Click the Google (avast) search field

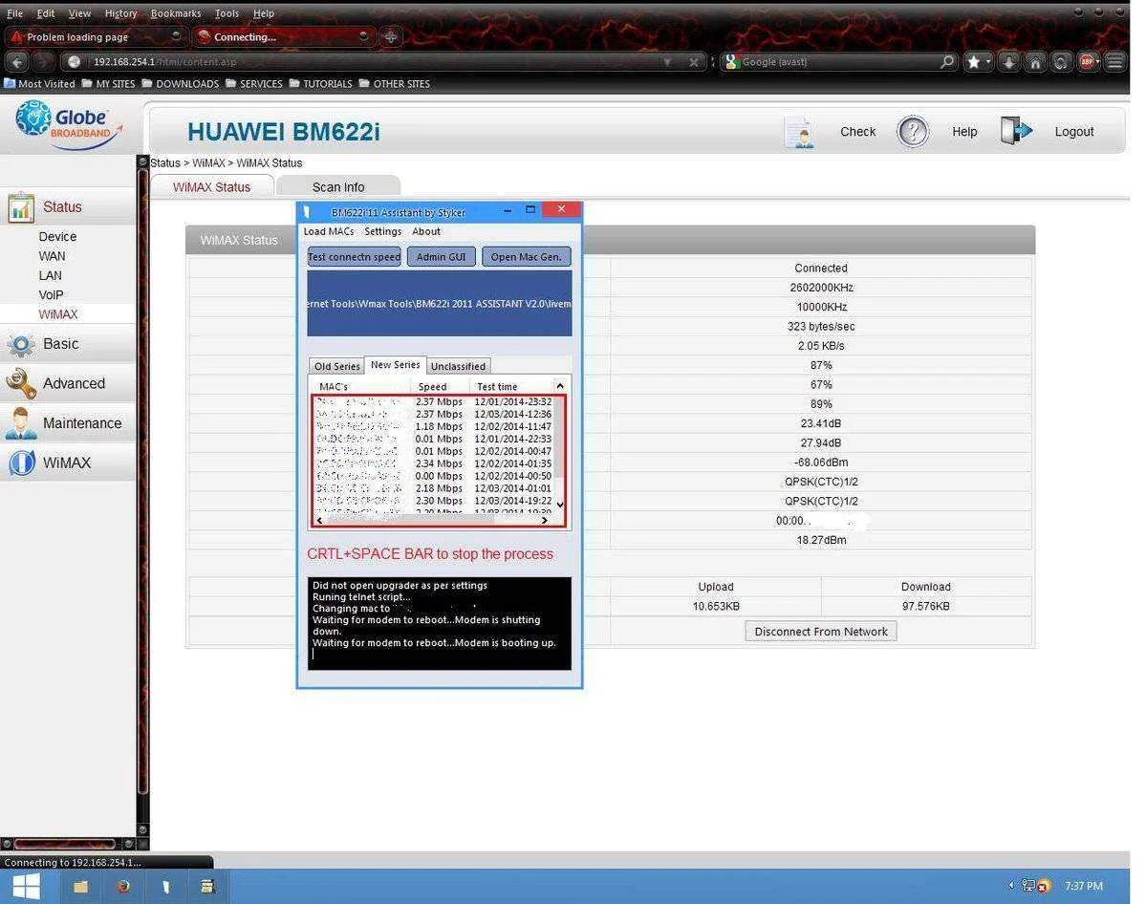[839, 62]
